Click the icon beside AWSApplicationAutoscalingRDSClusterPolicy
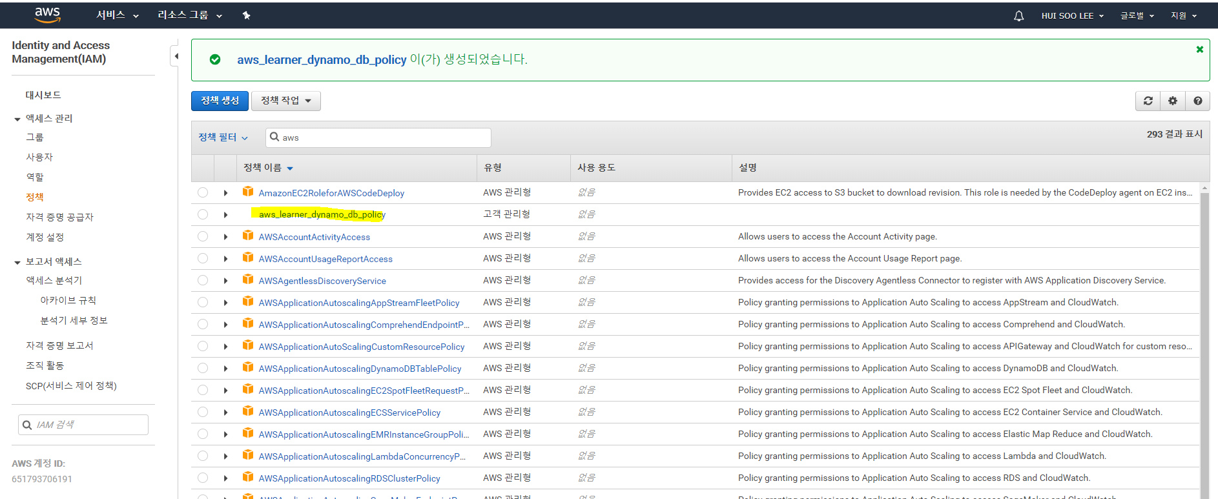This screenshot has width=1218, height=499. point(248,477)
